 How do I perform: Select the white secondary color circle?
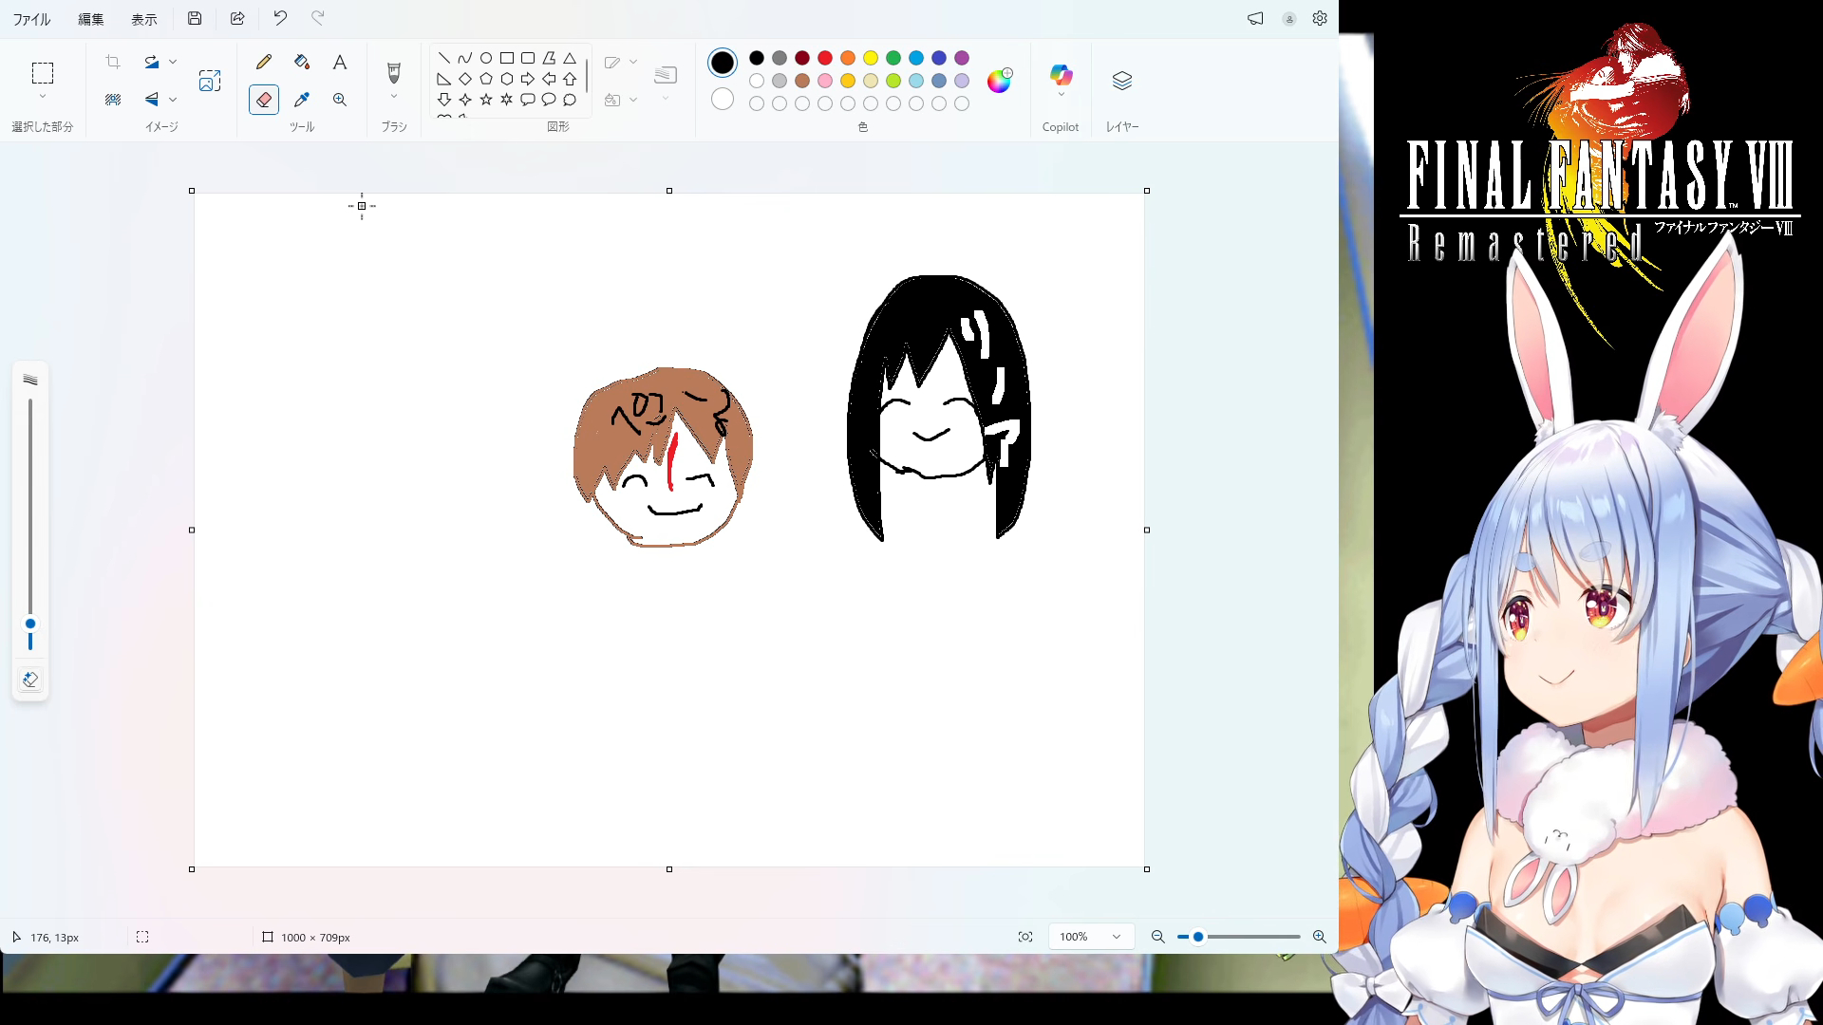[x=723, y=99]
